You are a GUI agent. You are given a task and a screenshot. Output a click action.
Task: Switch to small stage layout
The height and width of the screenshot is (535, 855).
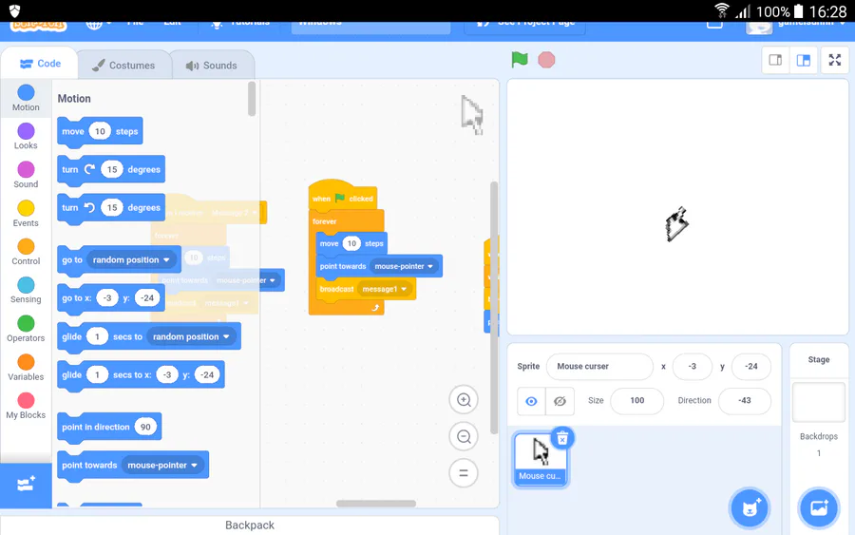click(775, 60)
